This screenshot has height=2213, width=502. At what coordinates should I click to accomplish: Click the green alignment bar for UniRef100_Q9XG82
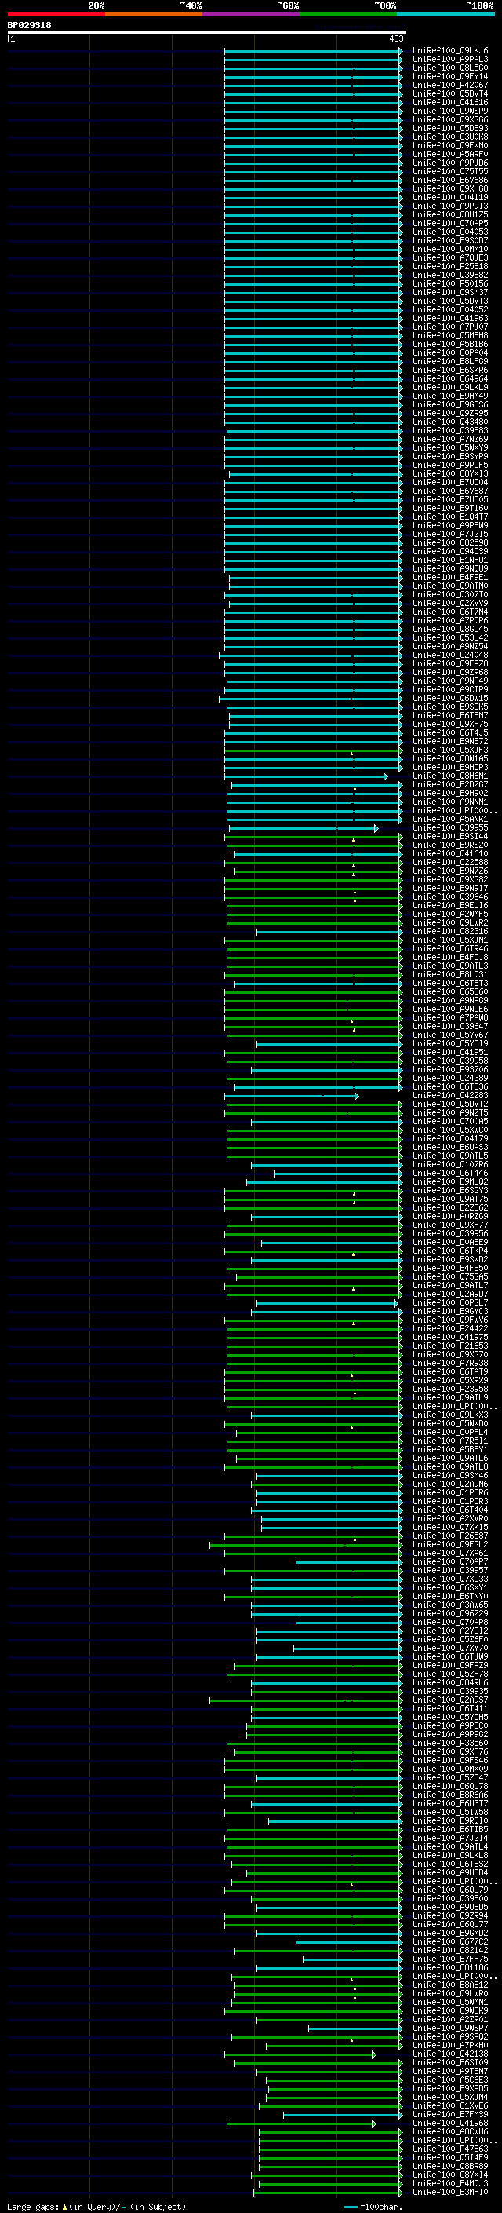(x=313, y=880)
